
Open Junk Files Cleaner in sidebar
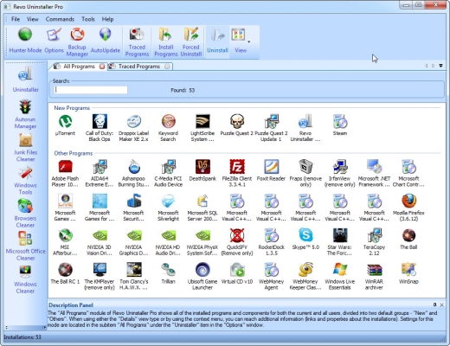25,148
